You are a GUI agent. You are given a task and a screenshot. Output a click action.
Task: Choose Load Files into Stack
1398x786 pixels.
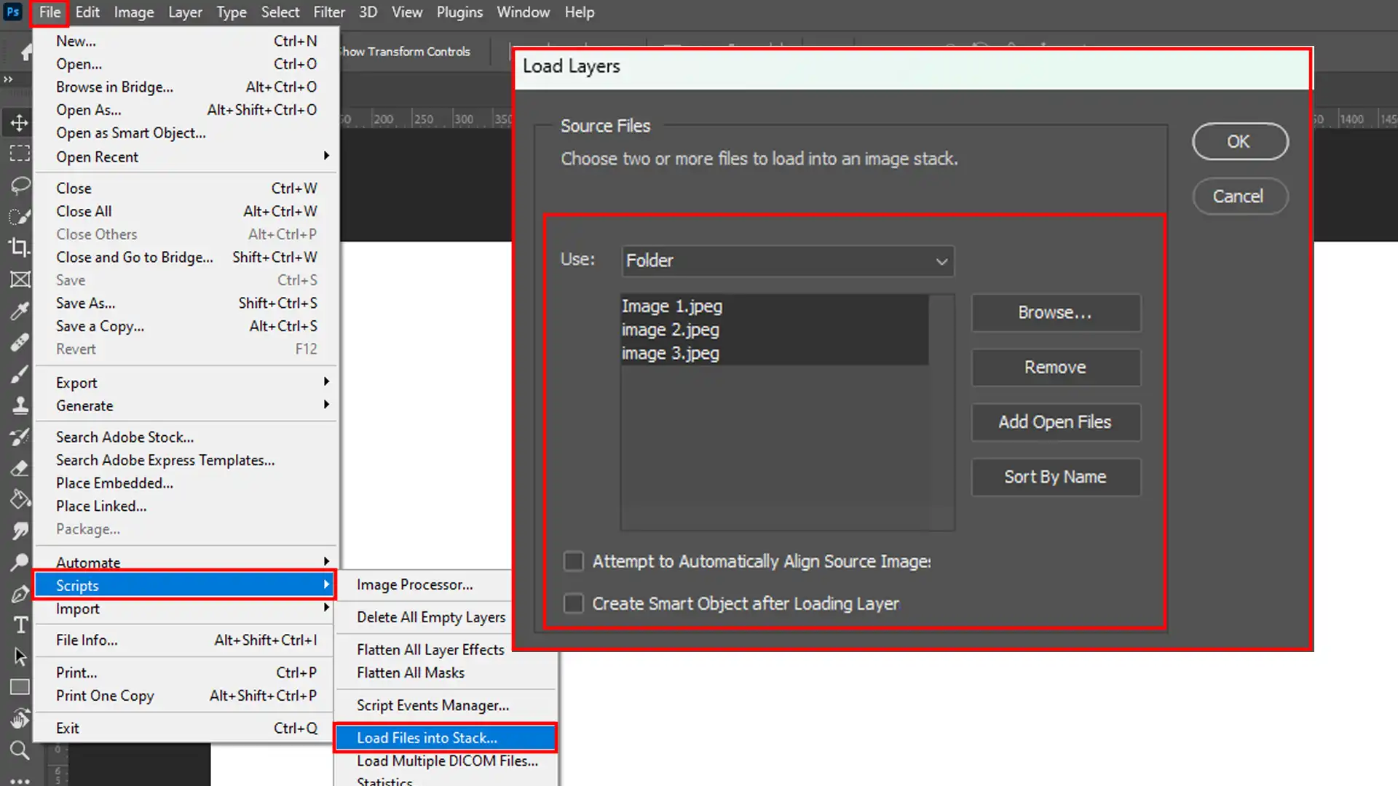pos(446,738)
